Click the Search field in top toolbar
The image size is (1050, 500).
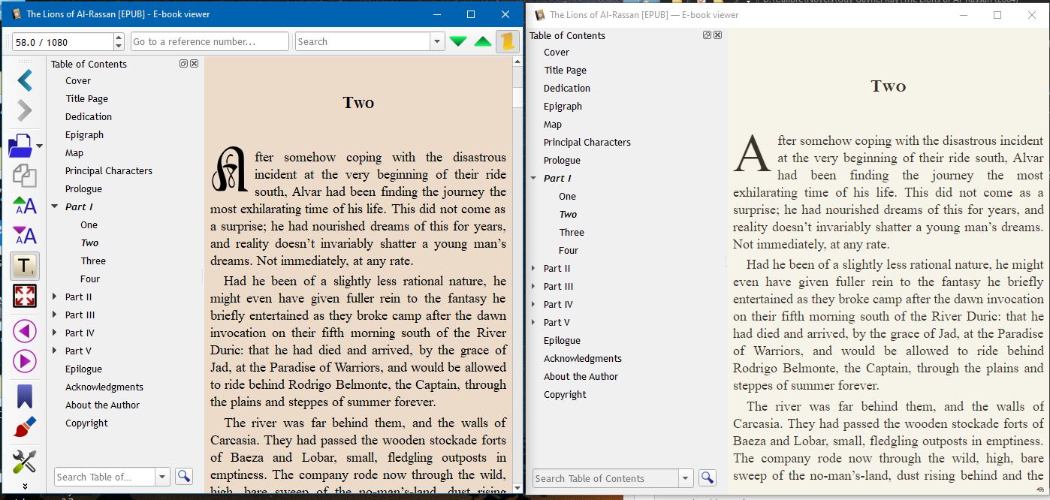click(363, 42)
